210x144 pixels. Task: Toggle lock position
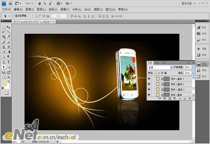click(x=162, y=73)
